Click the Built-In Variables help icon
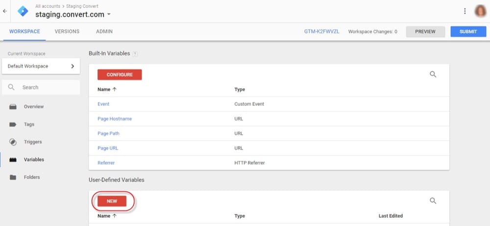Screen dimensions: 490x226 [x=135, y=54]
